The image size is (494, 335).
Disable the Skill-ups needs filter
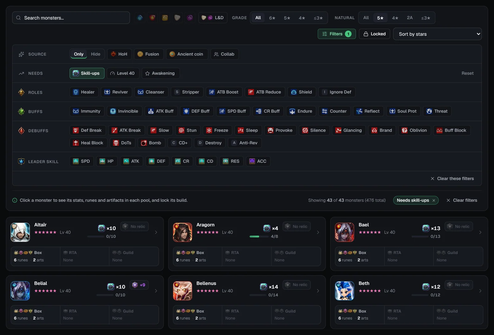pos(87,73)
